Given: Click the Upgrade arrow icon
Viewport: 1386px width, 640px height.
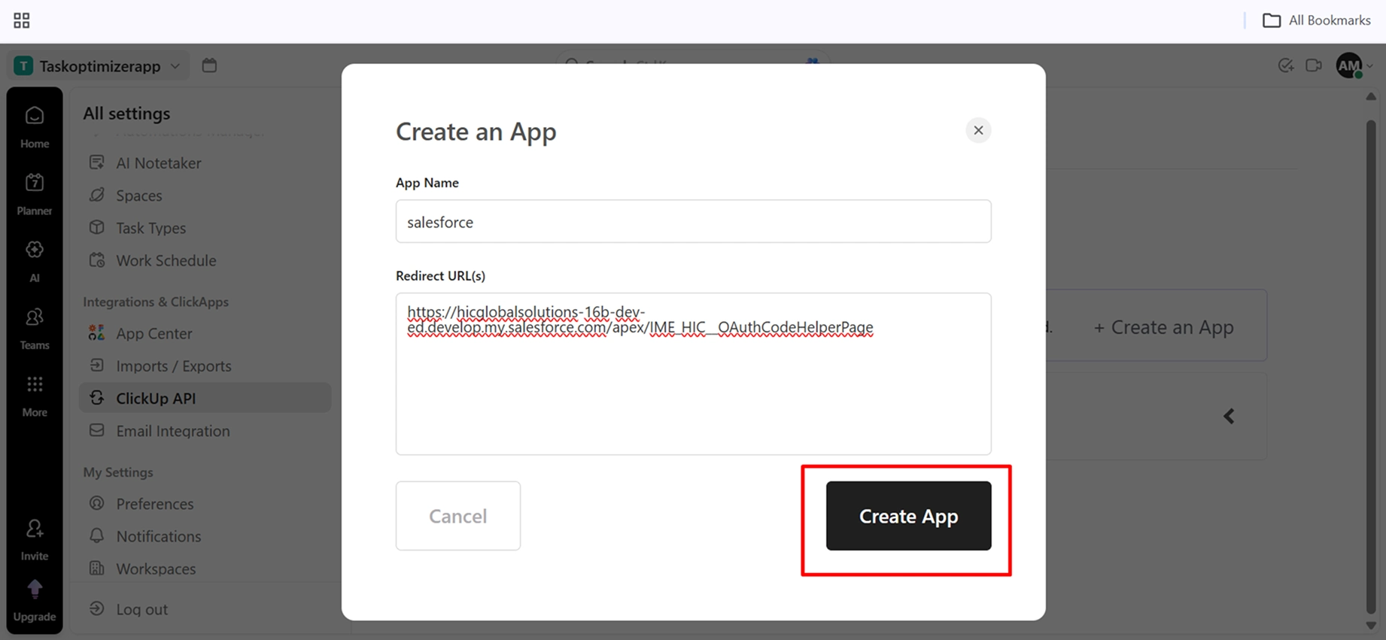Looking at the screenshot, I should pyautogui.click(x=35, y=589).
